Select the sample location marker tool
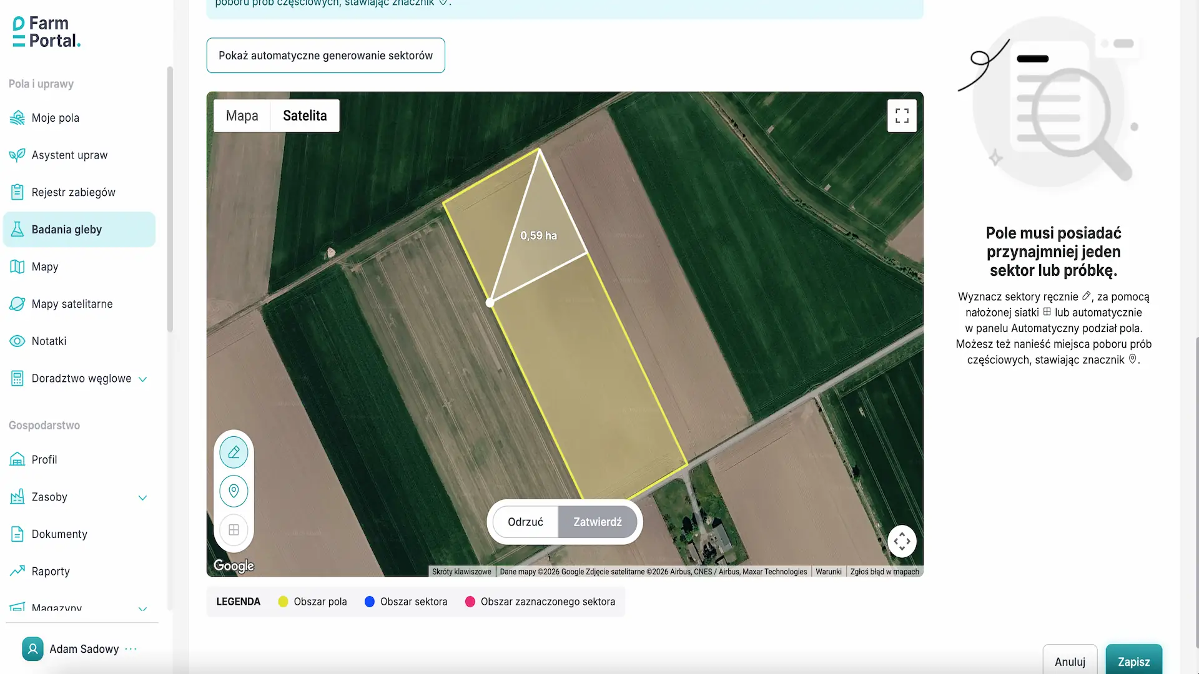 tap(234, 491)
